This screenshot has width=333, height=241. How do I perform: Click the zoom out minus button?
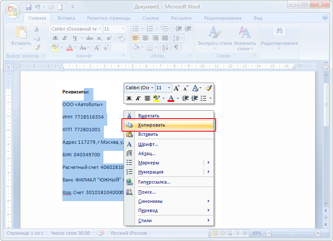tap(268, 233)
